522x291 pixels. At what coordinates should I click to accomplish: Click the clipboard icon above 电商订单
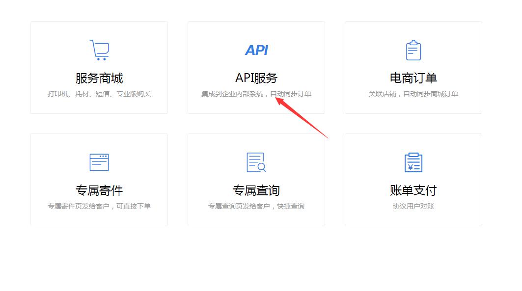413,50
